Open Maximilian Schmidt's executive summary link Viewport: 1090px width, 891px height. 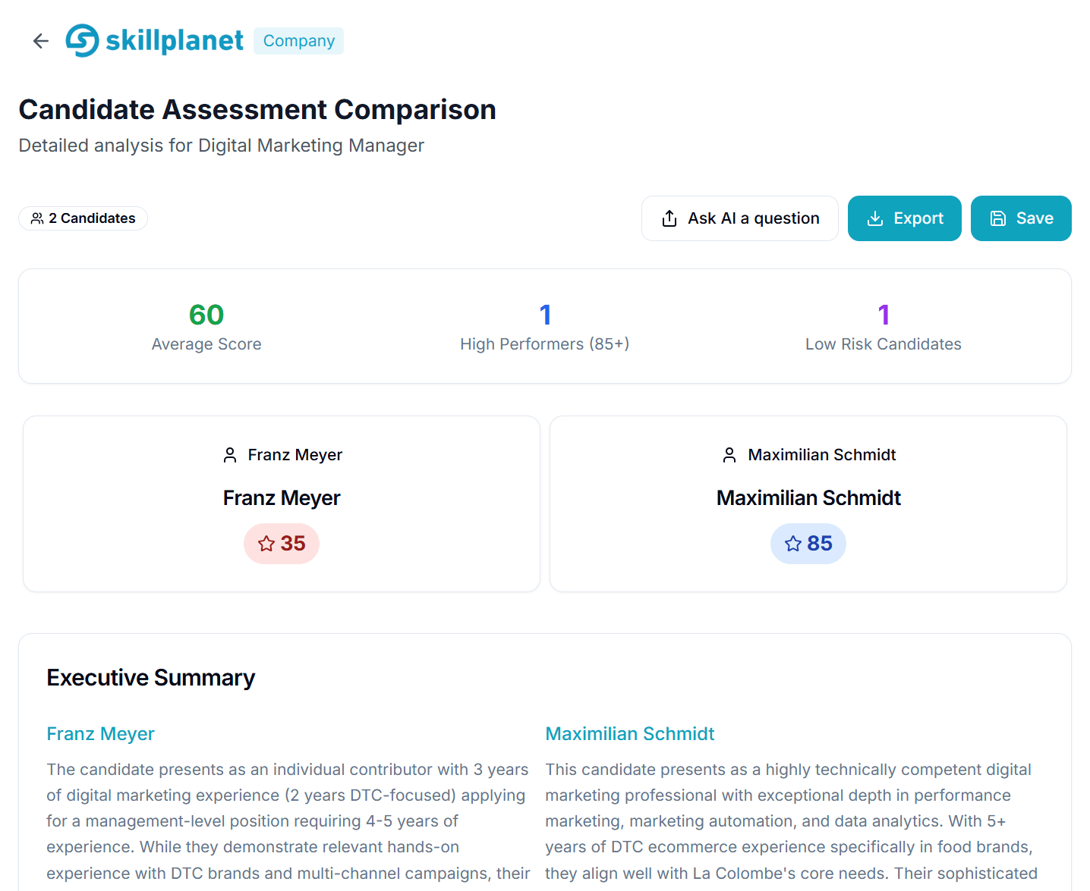tap(629, 733)
